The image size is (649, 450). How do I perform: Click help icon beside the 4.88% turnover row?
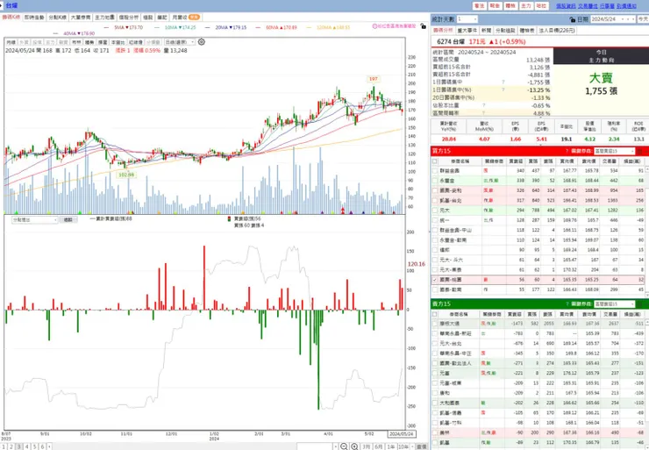coord(483,113)
